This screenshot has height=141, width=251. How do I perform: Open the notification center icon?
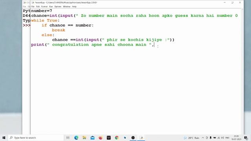click(x=246, y=137)
